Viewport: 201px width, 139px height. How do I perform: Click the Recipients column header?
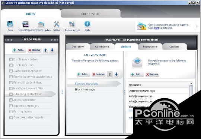[x=159, y=85]
